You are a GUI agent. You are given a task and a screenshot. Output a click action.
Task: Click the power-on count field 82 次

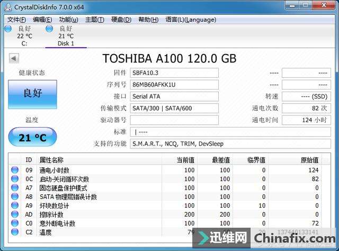pos(306,108)
